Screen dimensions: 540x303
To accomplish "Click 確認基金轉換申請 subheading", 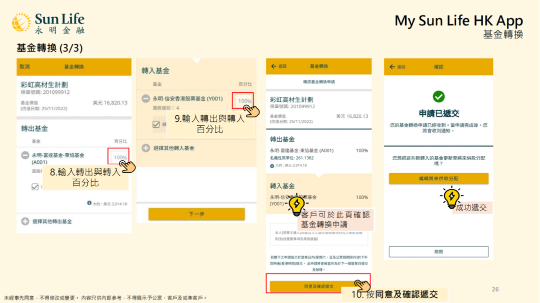I will (318, 82).
